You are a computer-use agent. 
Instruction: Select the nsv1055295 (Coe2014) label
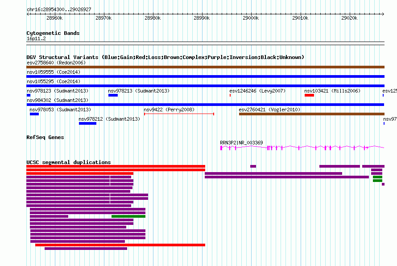[54, 81]
